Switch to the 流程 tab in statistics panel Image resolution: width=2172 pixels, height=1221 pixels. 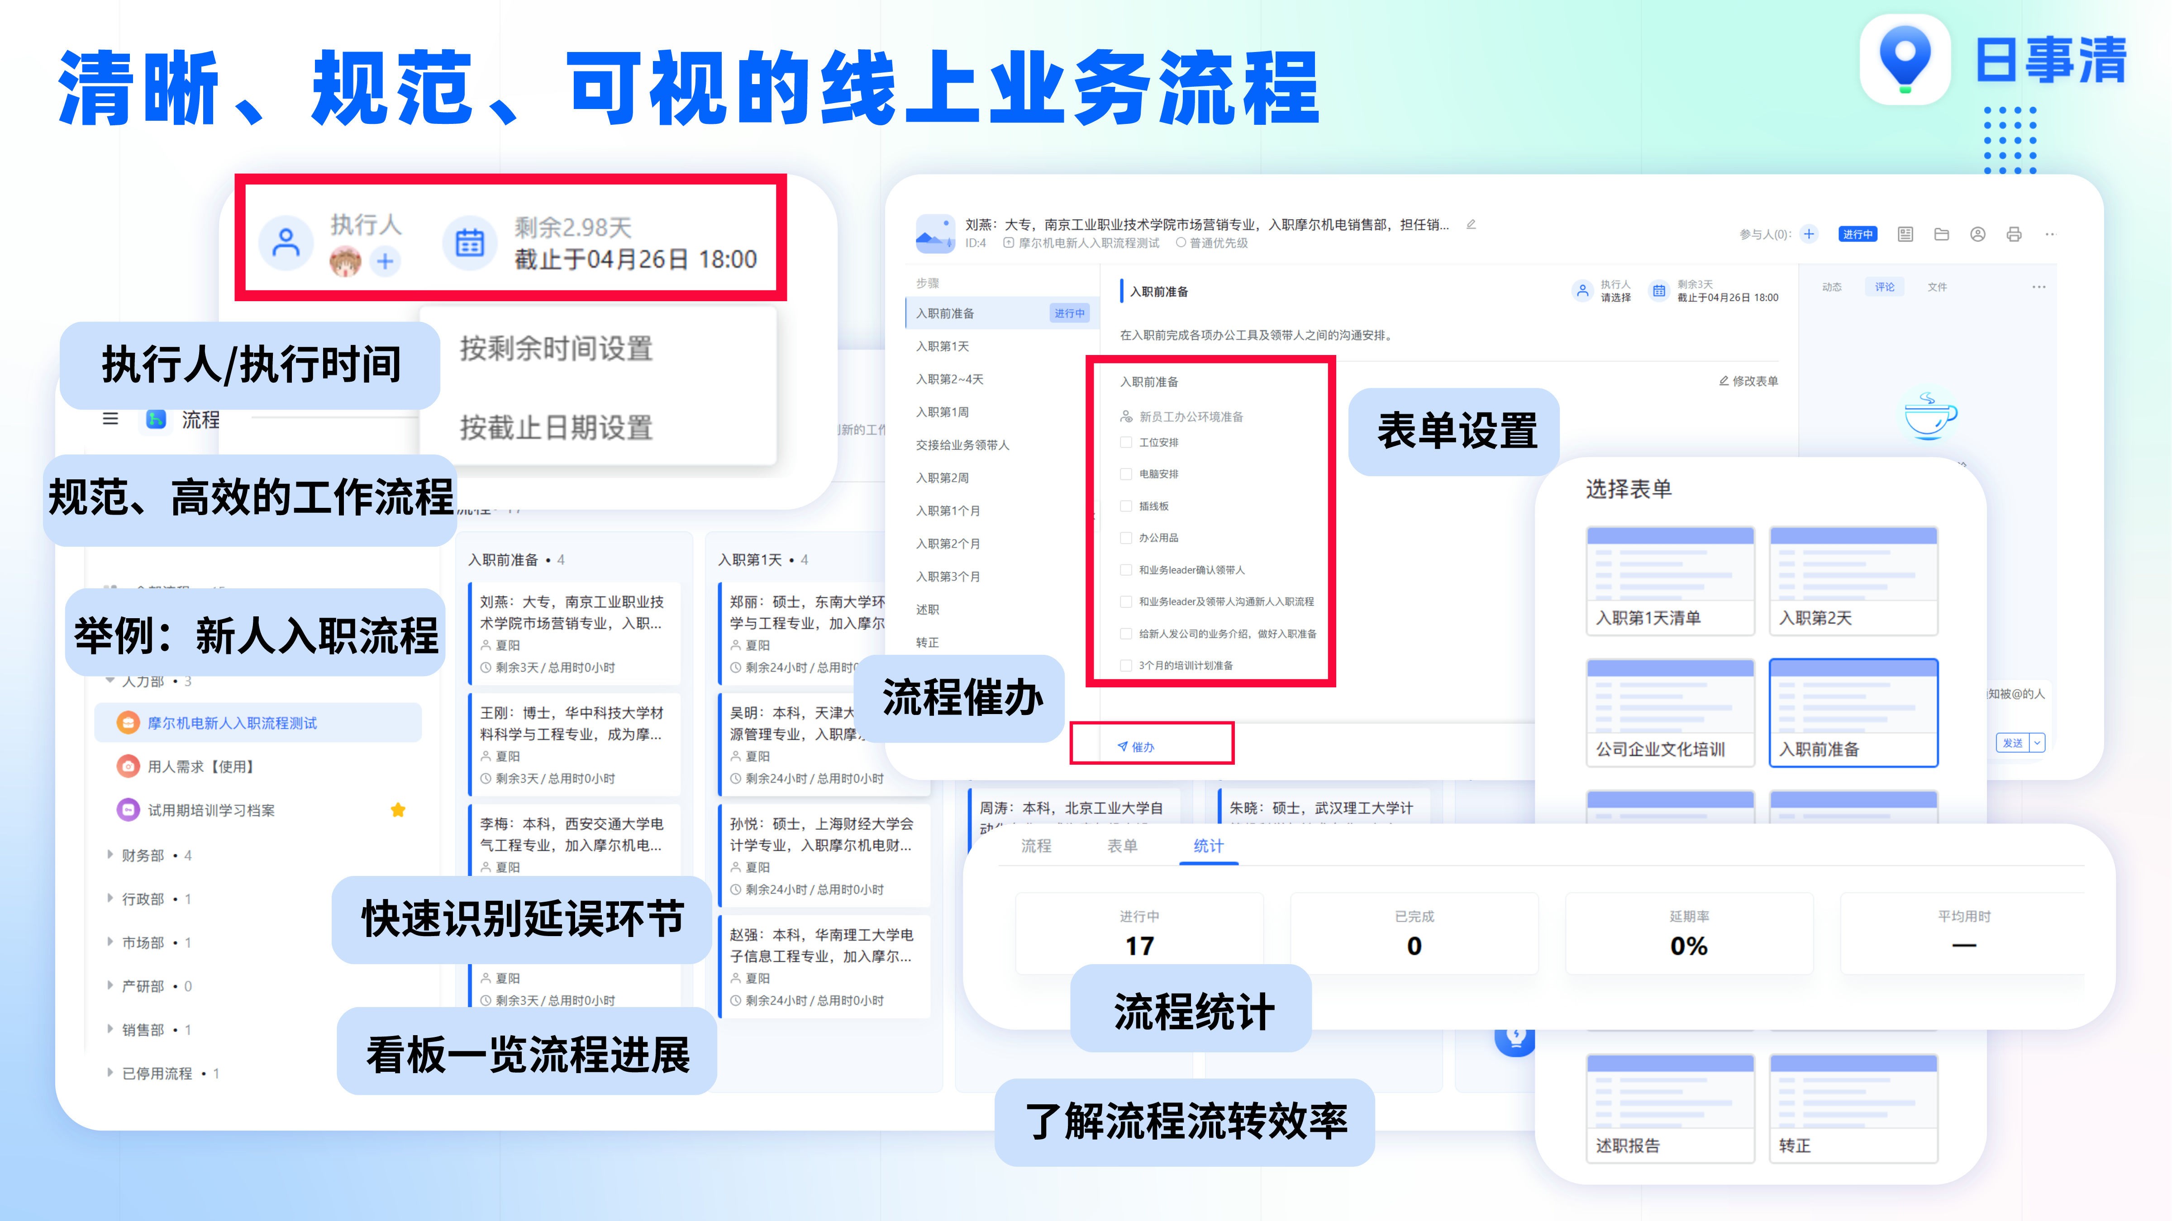click(1036, 846)
